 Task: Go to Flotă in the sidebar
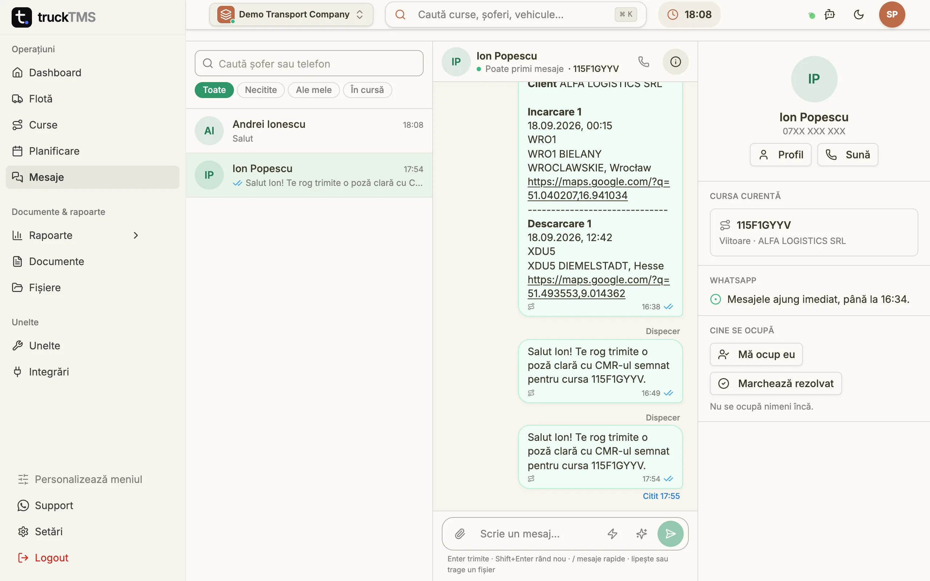click(x=92, y=99)
